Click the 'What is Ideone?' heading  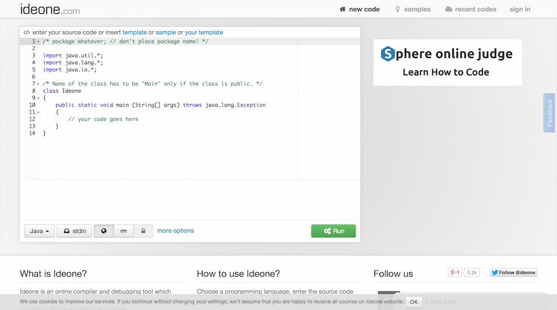53,273
